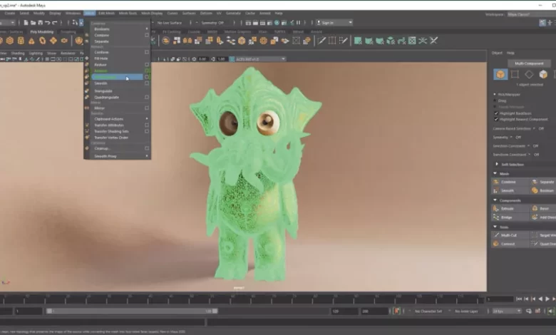
Task: Click the Connect tool in Tools section
Action: 498,243
